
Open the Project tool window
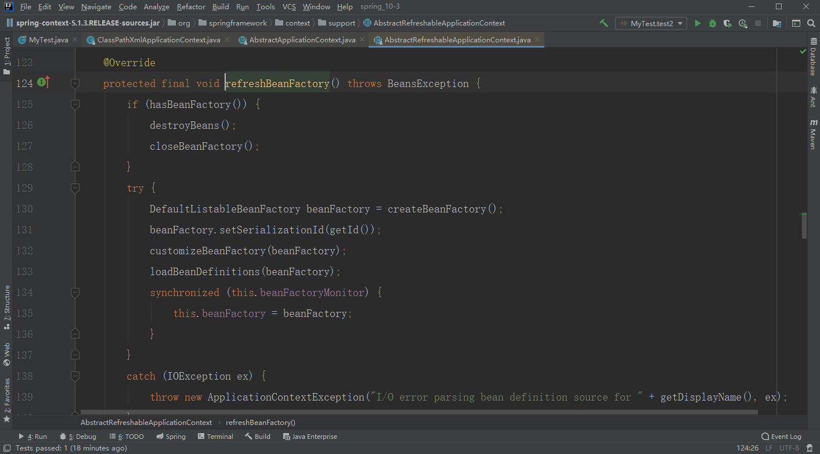point(7,56)
